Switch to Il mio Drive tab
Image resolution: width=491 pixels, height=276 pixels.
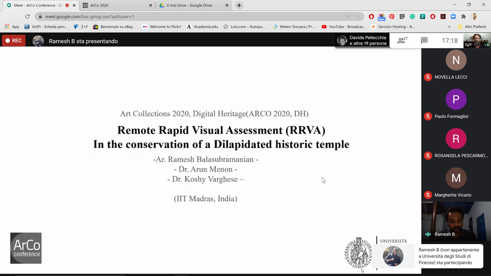click(x=189, y=6)
